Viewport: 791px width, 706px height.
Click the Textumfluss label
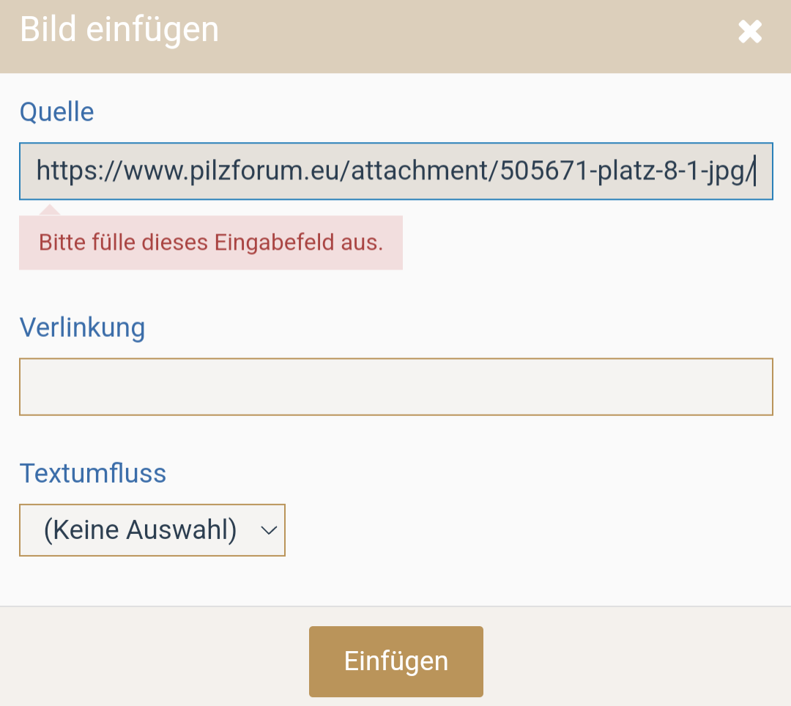(93, 473)
